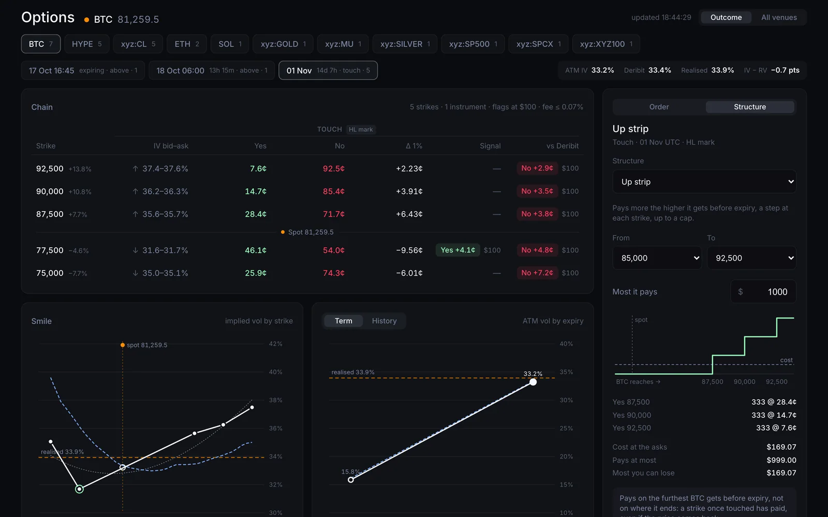Image resolution: width=828 pixels, height=517 pixels.
Task: Click the No price 92.5¢
Action: click(334, 169)
